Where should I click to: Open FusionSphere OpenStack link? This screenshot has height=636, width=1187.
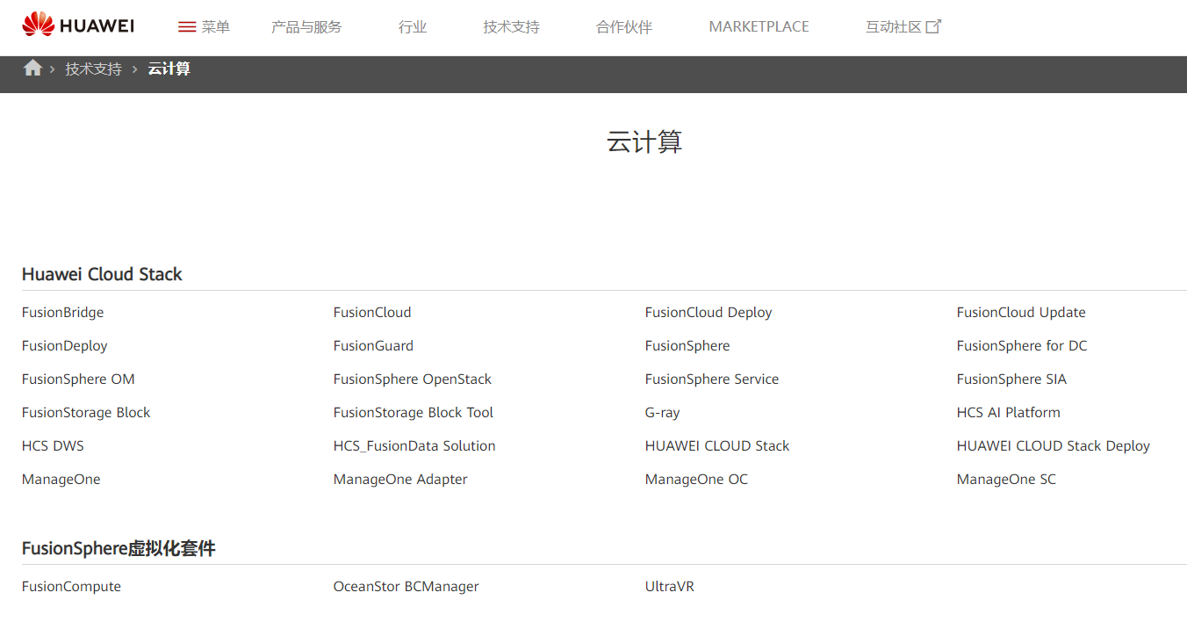click(x=413, y=379)
